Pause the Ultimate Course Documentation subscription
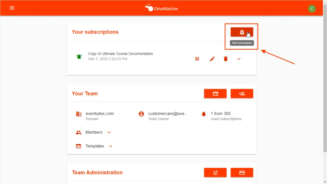Viewport: 327px width, 184px height. [197, 59]
